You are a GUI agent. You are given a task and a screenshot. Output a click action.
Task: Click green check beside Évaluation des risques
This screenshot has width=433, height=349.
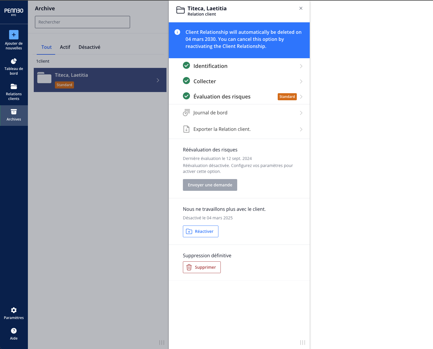186,96
